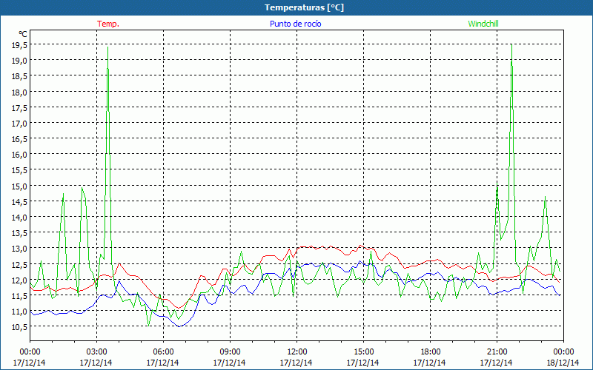Click the '15,5' y-axis value
Screen dimensions: 593x370
20,170
